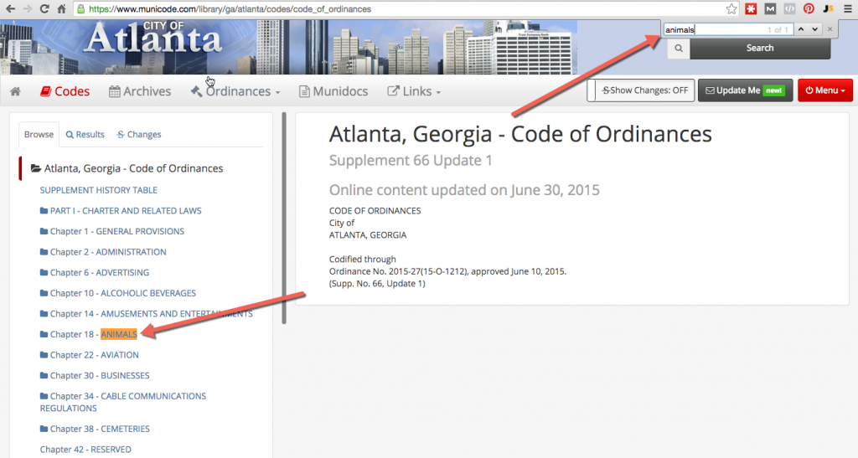Expand the Links dropdown menu
This screenshot has height=458, width=858.
pyautogui.click(x=414, y=91)
